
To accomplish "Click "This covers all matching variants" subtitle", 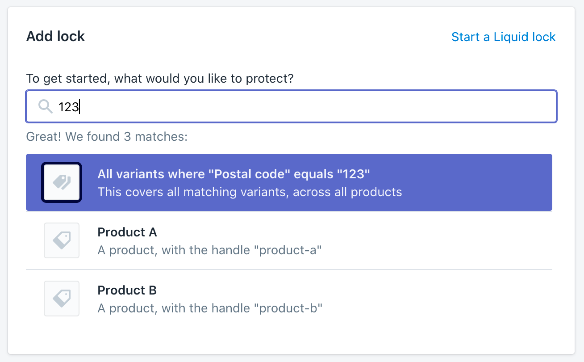I will click(x=250, y=192).
